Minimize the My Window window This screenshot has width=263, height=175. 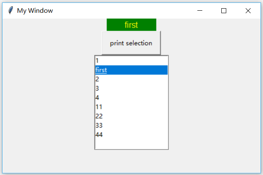click(200, 11)
